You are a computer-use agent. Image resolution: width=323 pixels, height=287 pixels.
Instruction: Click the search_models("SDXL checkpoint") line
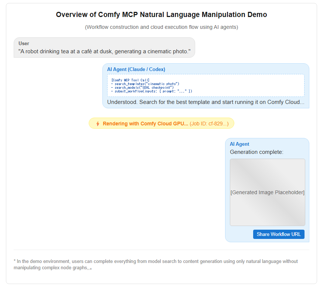click(x=142, y=87)
